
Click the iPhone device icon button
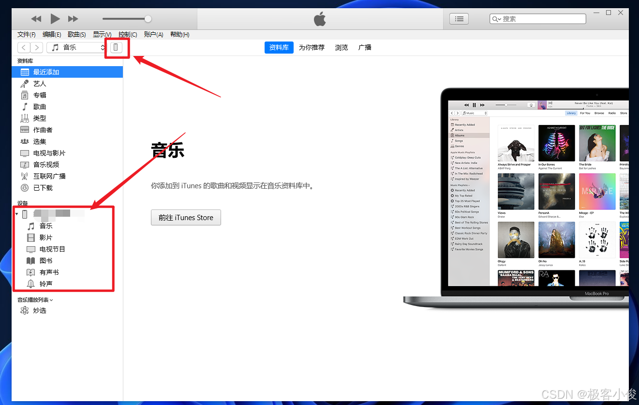pos(116,47)
